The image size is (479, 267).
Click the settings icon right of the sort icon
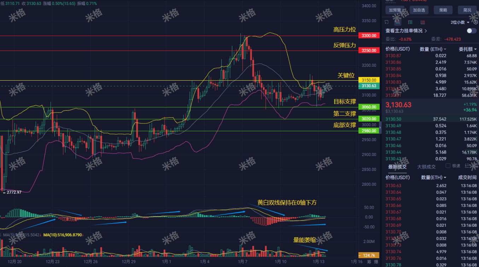pos(474,166)
